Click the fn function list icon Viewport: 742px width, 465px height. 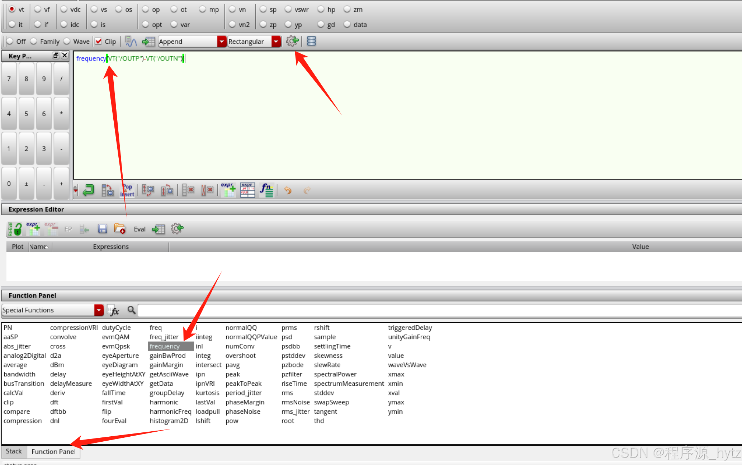click(x=266, y=190)
